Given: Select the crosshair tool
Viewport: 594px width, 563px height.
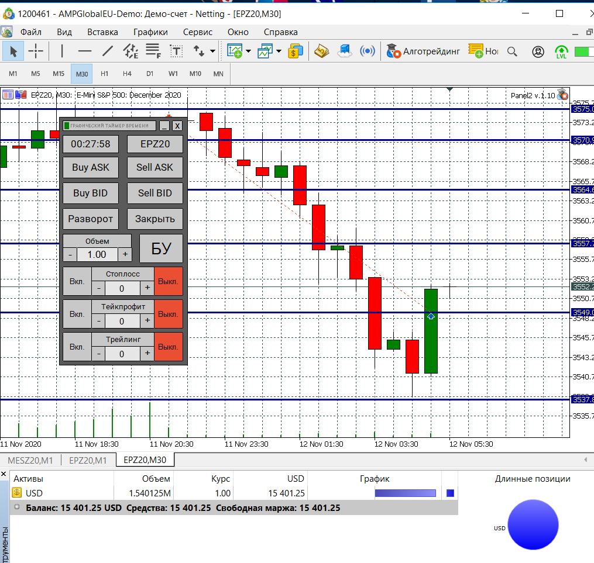Looking at the screenshot, I should [36, 51].
